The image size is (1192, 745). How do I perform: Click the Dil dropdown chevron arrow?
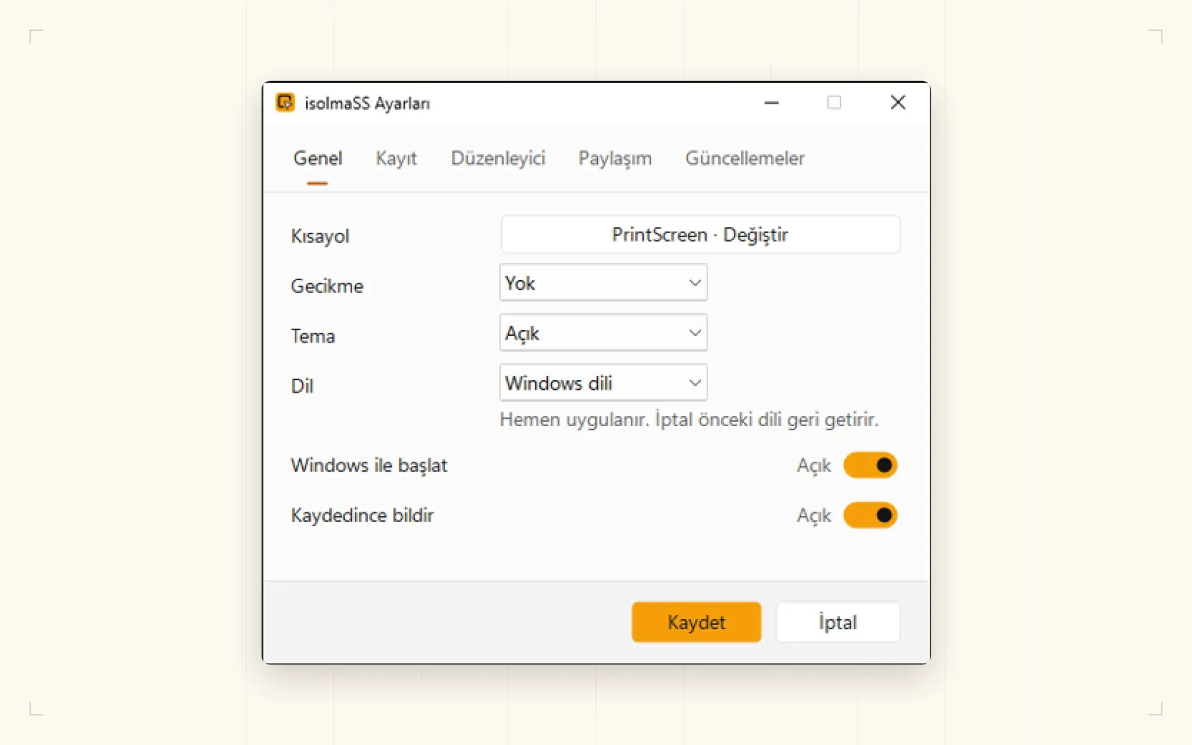click(694, 383)
